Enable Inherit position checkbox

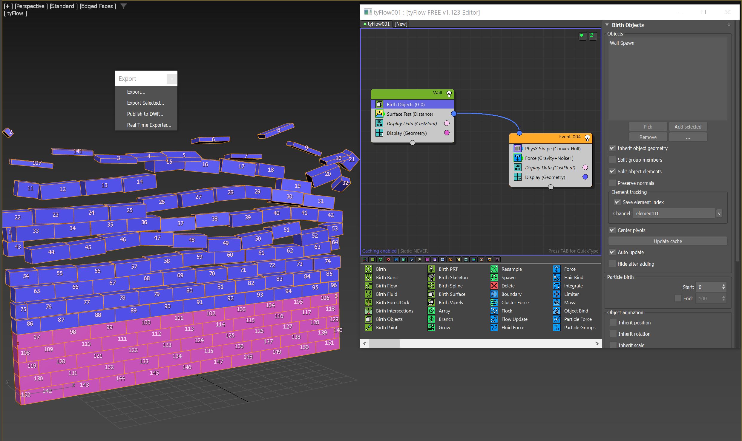coord(613,323)
